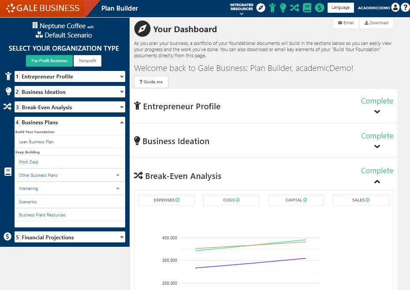The width and height of the screenshot is (410, 290).
Task: Open Business Plans Resources item
Action: point(70,215)
